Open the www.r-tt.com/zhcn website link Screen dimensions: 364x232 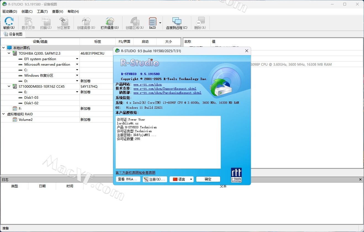pos(147,85)
